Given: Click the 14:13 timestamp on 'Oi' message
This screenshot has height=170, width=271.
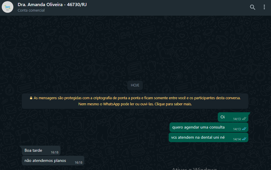Looking at the screenshot, I should pos(237,119).
